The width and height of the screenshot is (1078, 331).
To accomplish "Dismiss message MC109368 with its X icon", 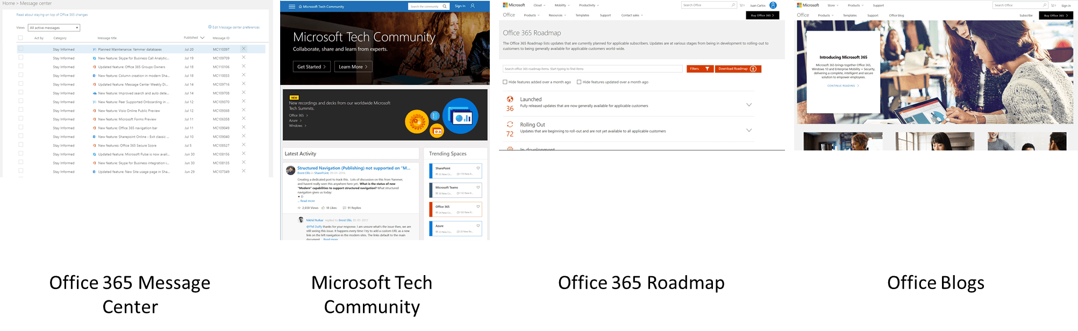I will (244, 110).
